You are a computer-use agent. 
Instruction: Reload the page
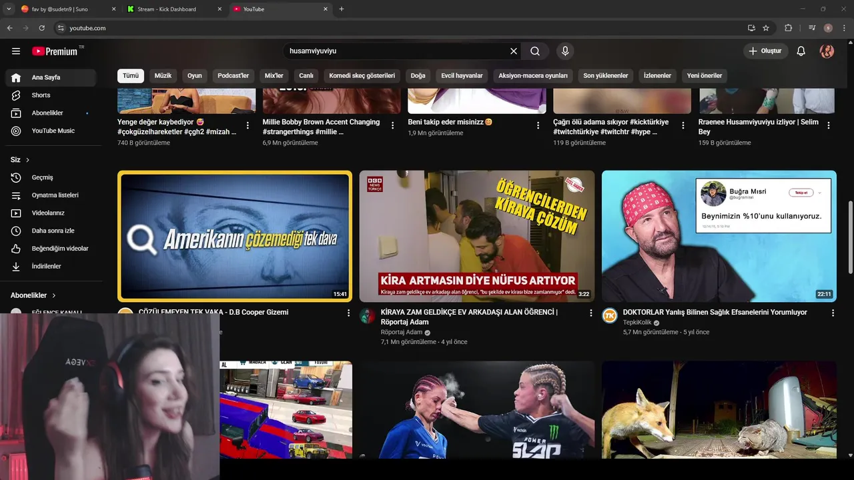pos(41,28)
